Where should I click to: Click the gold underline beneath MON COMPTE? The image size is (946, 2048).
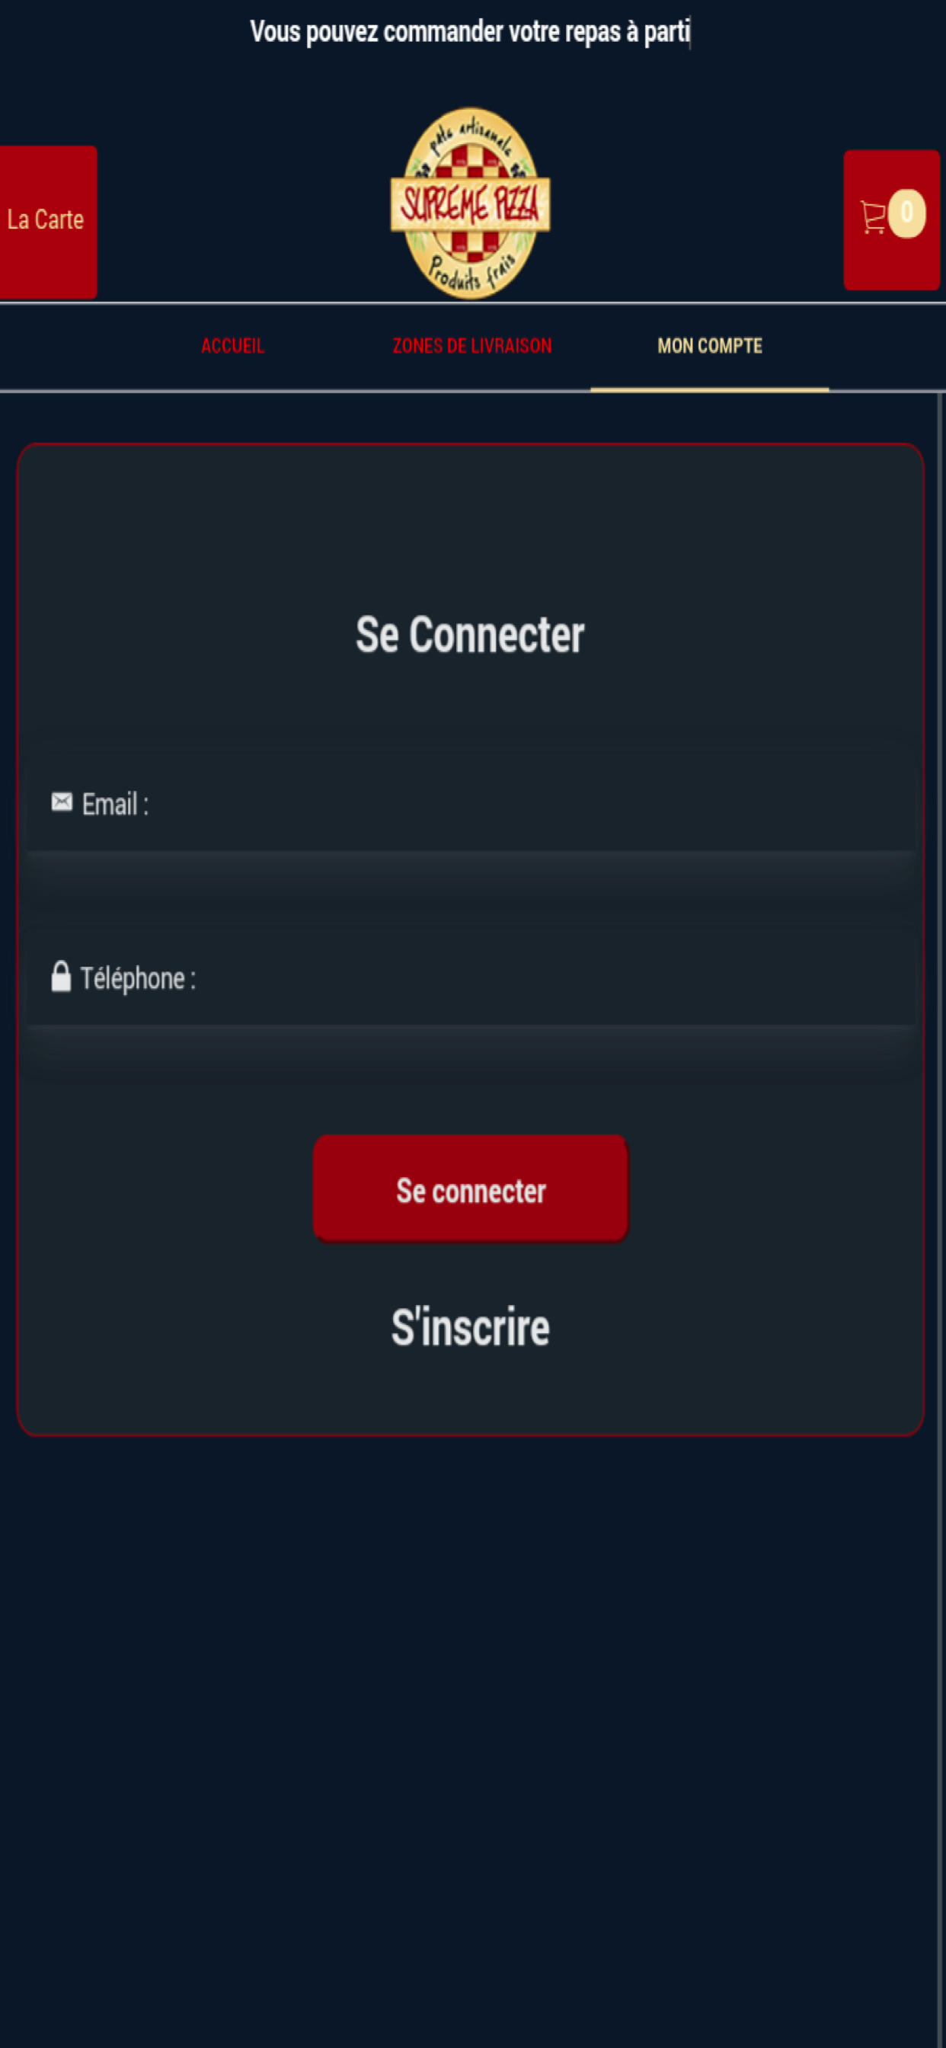point(710,389)
